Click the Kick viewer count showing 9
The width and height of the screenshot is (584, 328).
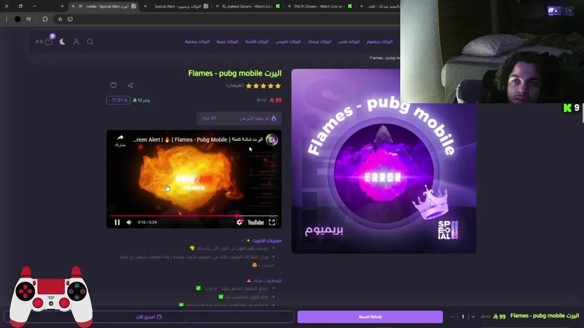572,108
